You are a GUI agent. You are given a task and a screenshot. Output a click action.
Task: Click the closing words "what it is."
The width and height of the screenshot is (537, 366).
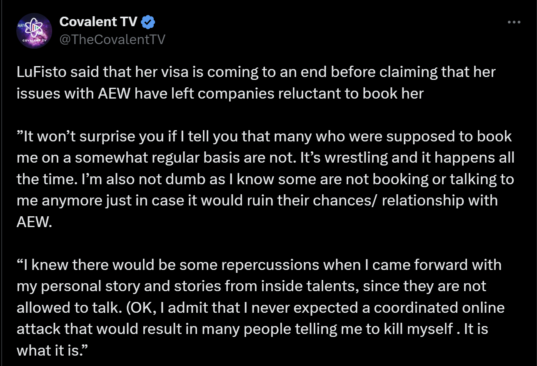(49, 351)
